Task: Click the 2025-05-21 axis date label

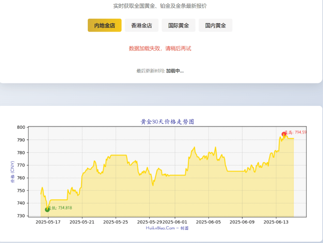Action: tap(82, 222)
